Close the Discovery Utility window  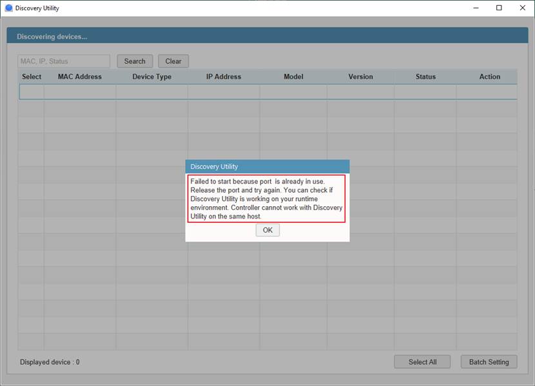522,8
